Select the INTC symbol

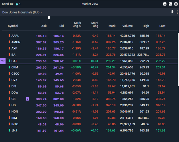(15, 124)
